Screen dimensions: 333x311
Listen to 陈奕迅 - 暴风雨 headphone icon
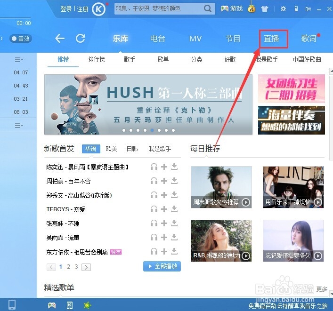click(154, 167)
